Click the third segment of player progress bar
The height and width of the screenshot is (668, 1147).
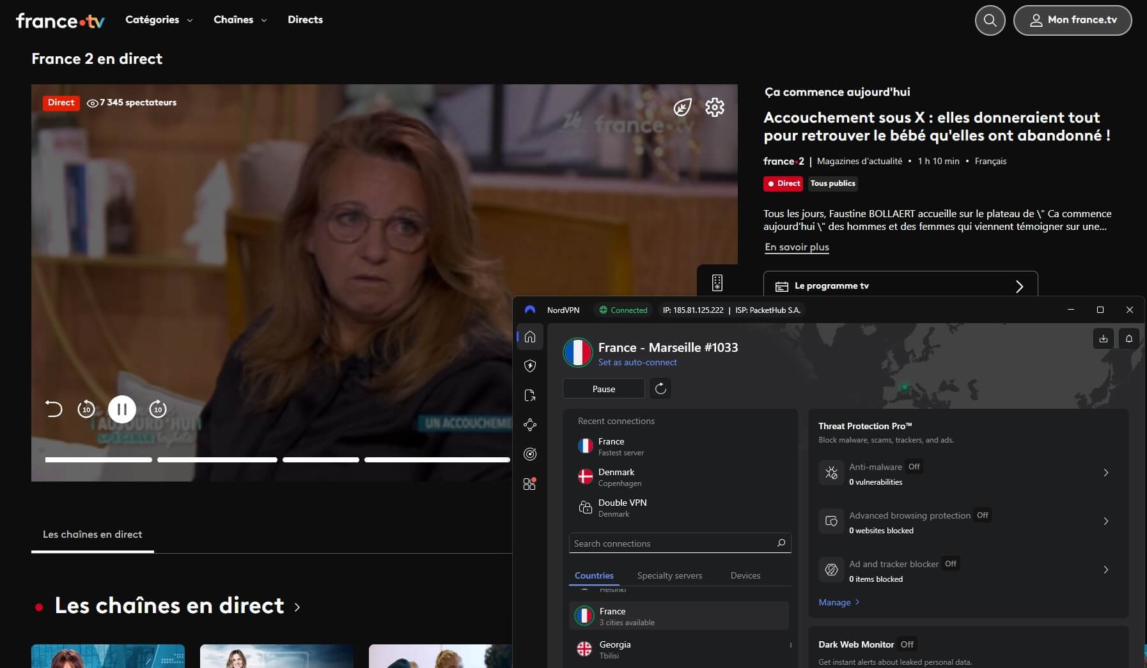pyautogui.click(x=321, y=460)
